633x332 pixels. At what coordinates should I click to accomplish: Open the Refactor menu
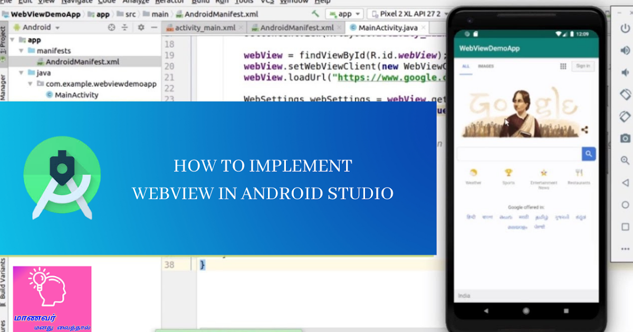pos(169,2)
